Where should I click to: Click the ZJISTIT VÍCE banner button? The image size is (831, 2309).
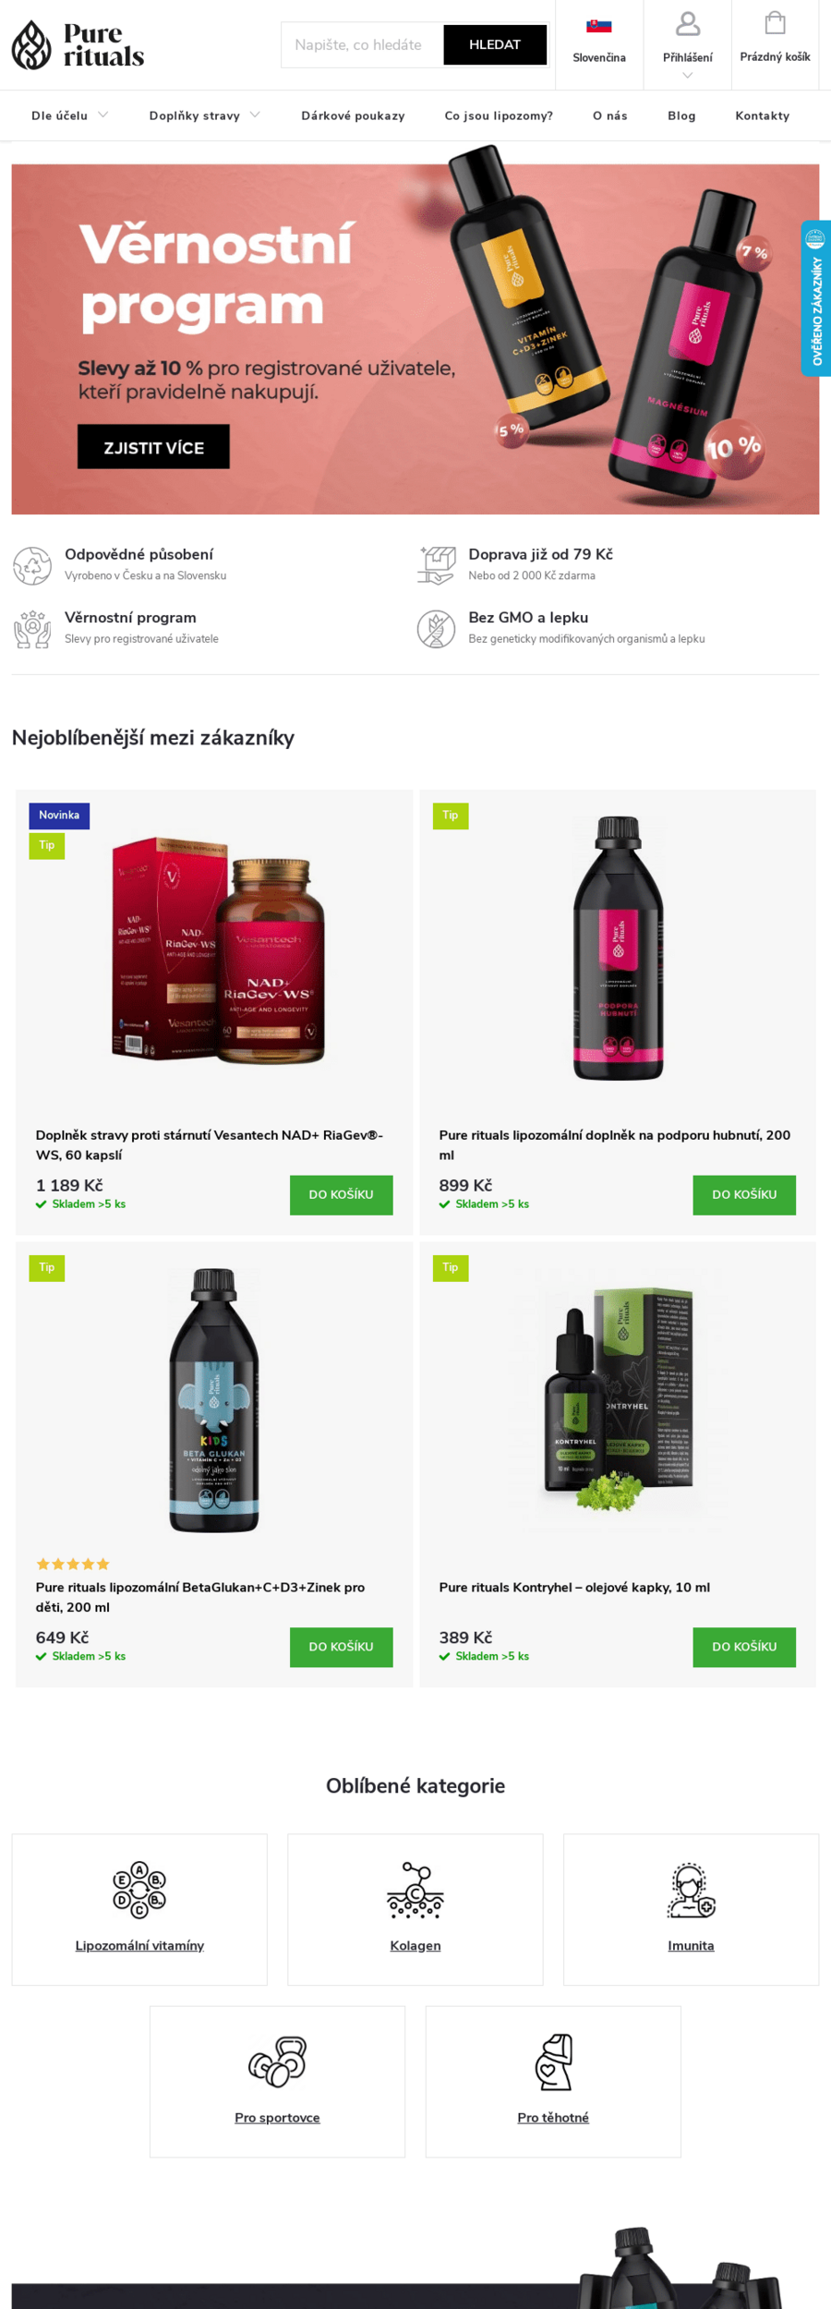(x=153, y=447)
